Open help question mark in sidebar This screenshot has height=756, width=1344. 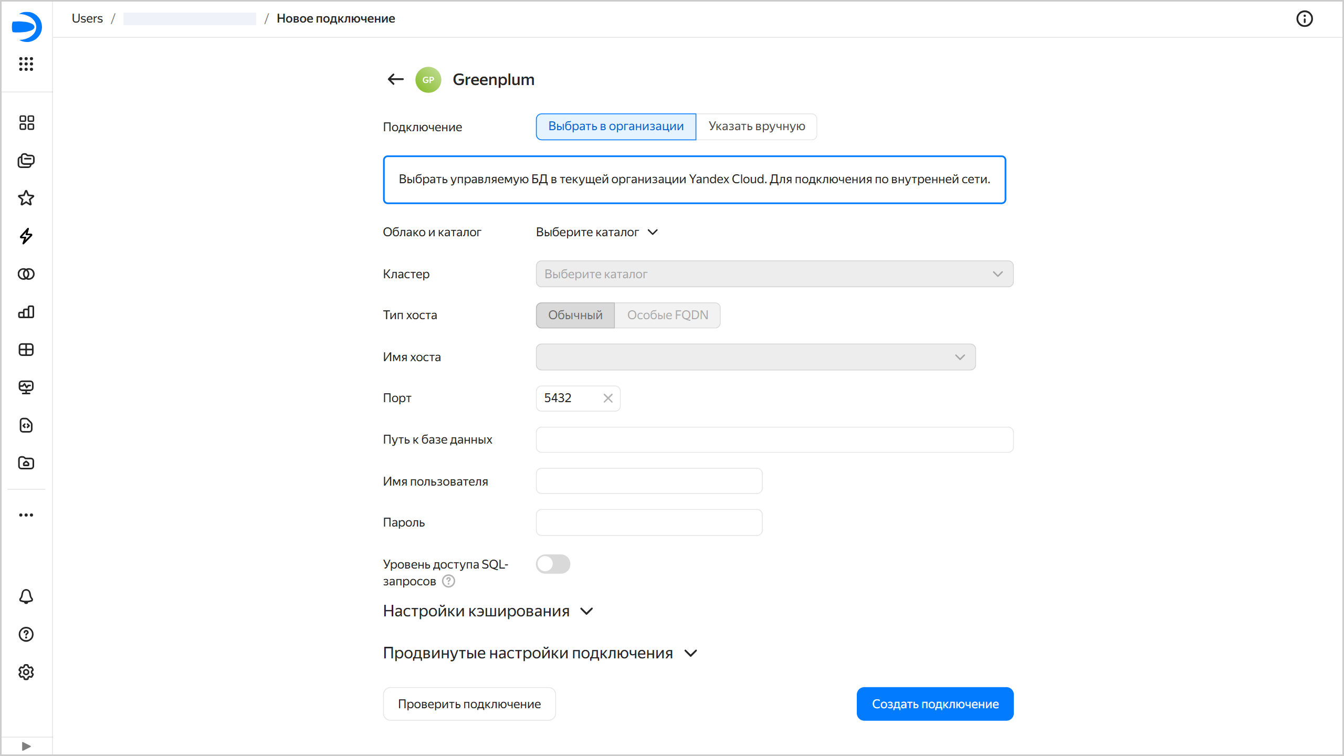[26, 634]
